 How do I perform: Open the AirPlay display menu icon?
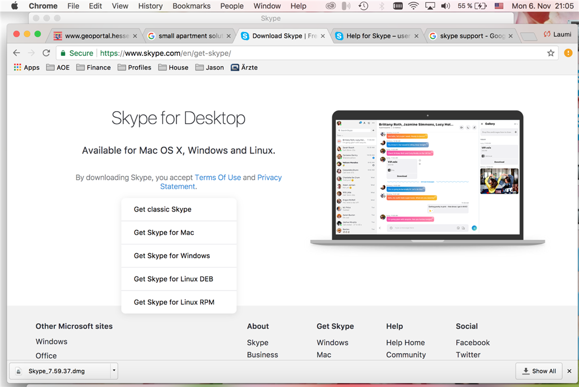(430, 6)
